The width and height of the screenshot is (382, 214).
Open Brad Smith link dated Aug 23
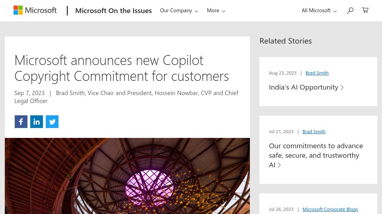point(317,73)
